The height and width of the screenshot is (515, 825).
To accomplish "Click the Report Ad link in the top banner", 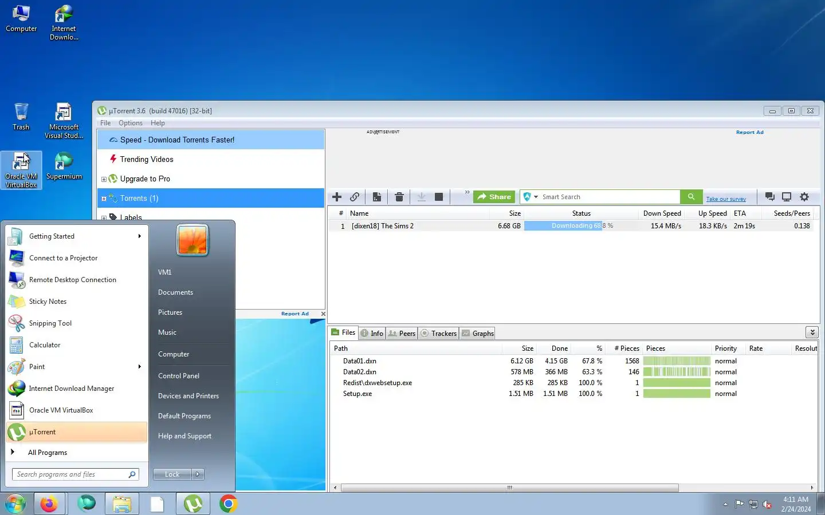I will point(749,132).
